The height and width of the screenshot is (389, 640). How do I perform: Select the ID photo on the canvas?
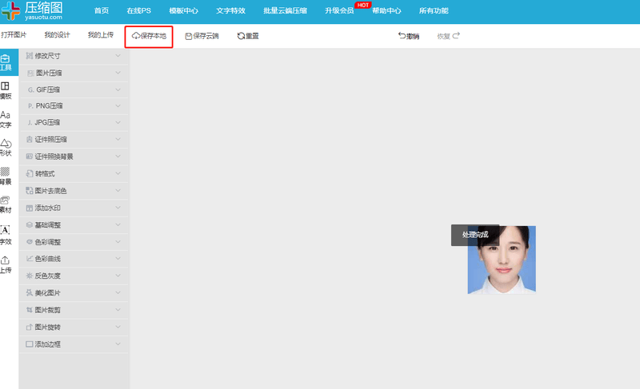coord(502,264)
